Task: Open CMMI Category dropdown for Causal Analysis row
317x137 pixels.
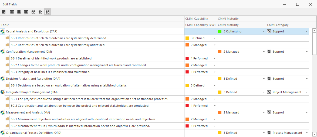Action: pyautogui.click(x=307, y=32)
